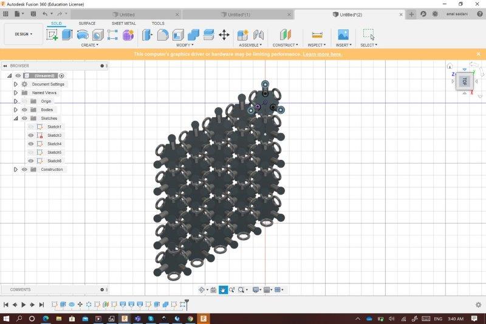Viewport: 486px width, 324px height.
Task: Select the Extrude tool
Action: [x=67, y=35]
